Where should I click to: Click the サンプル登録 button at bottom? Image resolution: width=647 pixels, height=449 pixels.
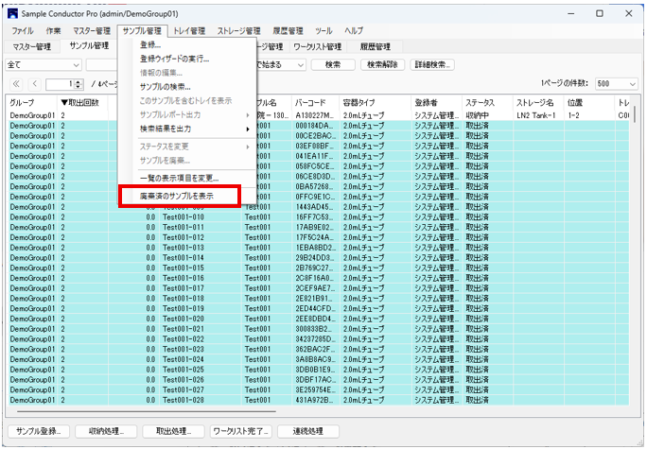[38, 431]
